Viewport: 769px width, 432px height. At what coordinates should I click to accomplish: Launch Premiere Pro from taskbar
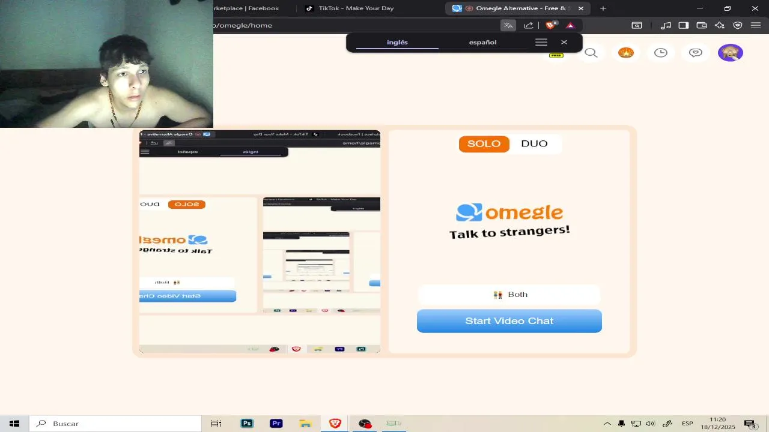[276, 424]
